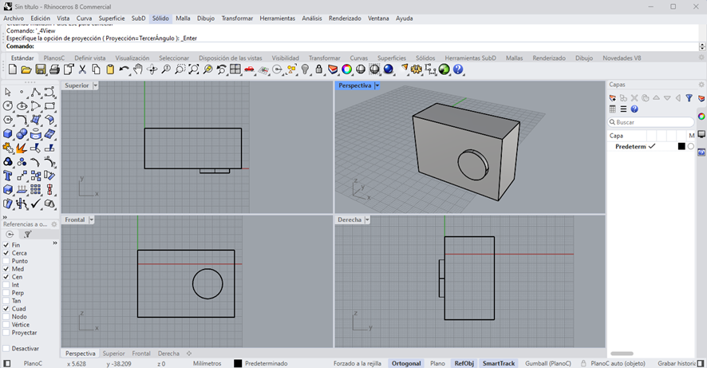Click the Print icon in toolbar
707x368 pixels.
[54, 70]
